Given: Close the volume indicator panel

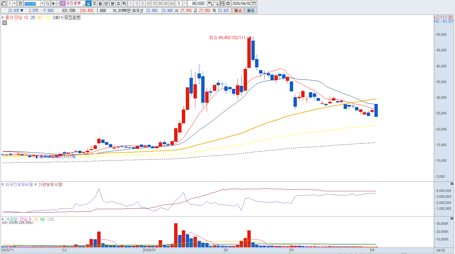Looking at the screenshot, I should pos(452,219).
